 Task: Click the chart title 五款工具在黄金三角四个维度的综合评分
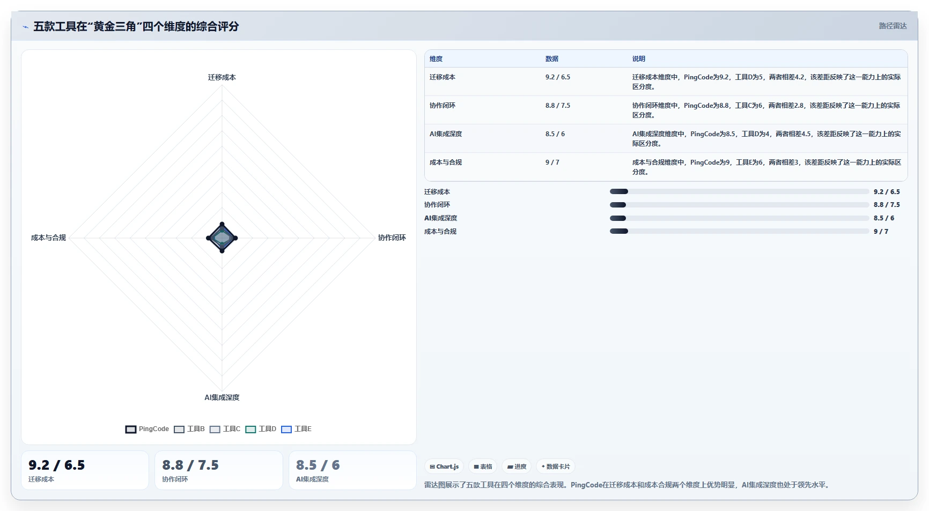[136, 26]
